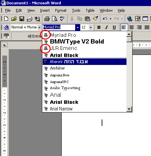Open a file with the Open folder icon

[14, 19]
